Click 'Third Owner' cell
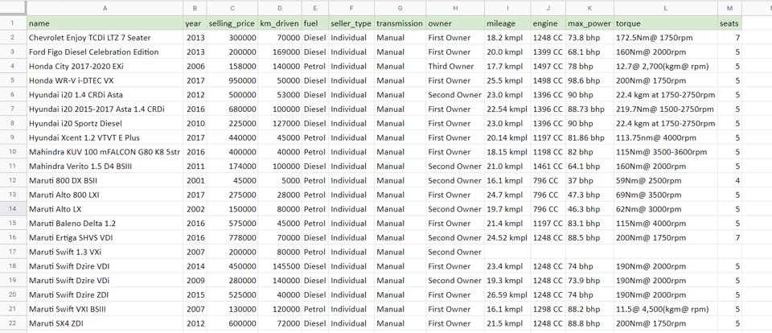 455,66
